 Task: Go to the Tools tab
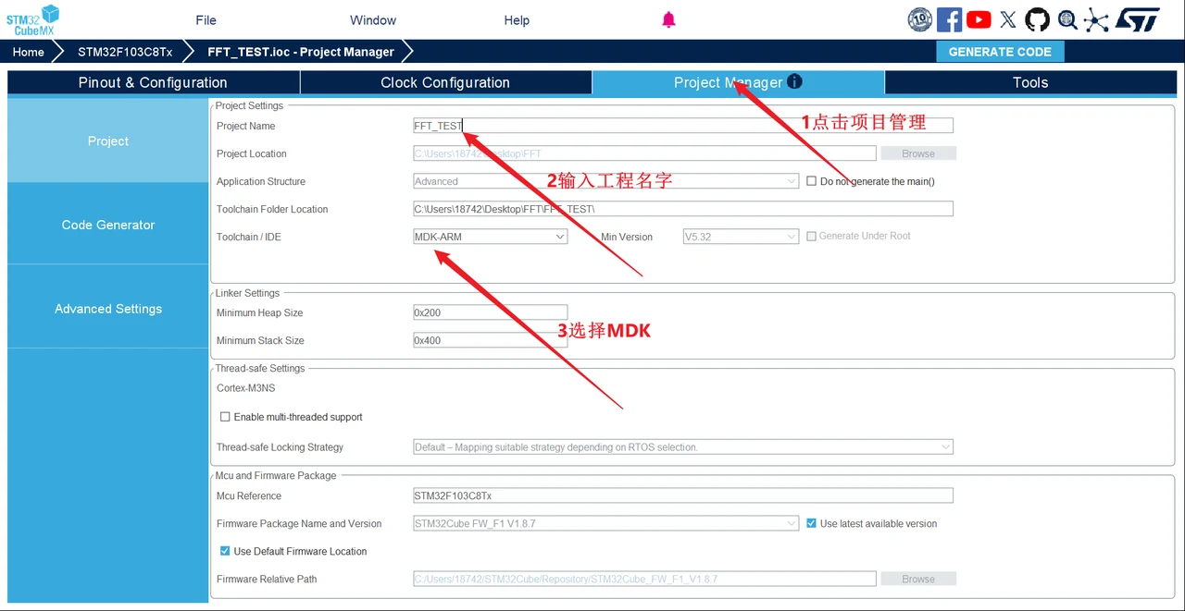click(1030, 82)
